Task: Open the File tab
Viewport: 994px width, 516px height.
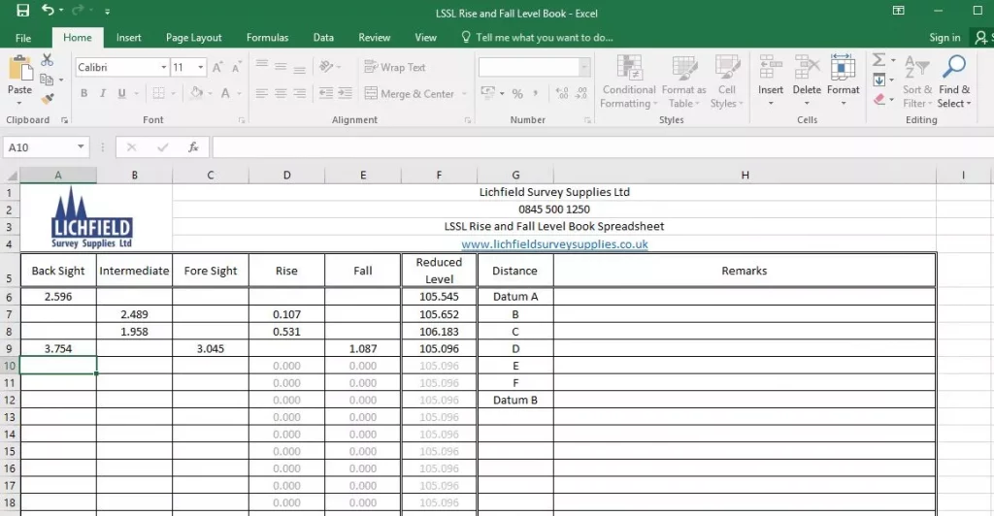Action: point(23,38)
